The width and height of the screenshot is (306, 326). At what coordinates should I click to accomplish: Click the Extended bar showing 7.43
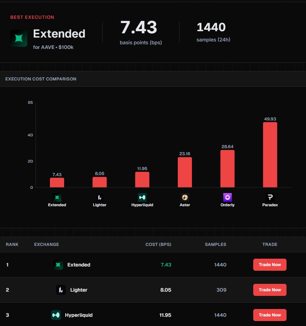[x=57, y=182]
